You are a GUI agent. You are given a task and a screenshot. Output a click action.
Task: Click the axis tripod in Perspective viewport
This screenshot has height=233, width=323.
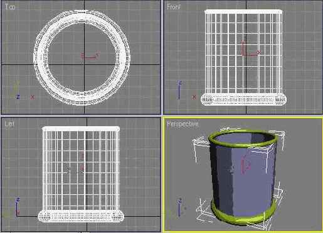coord(181,207)
